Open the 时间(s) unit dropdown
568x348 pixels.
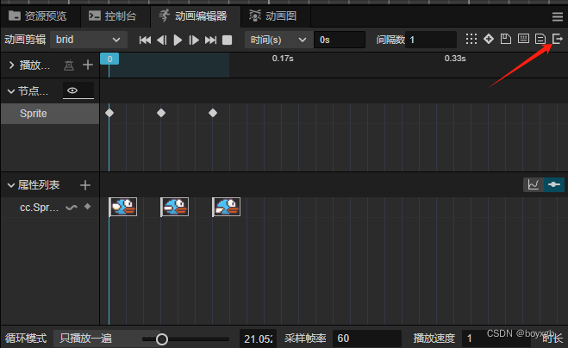[279, 40]
